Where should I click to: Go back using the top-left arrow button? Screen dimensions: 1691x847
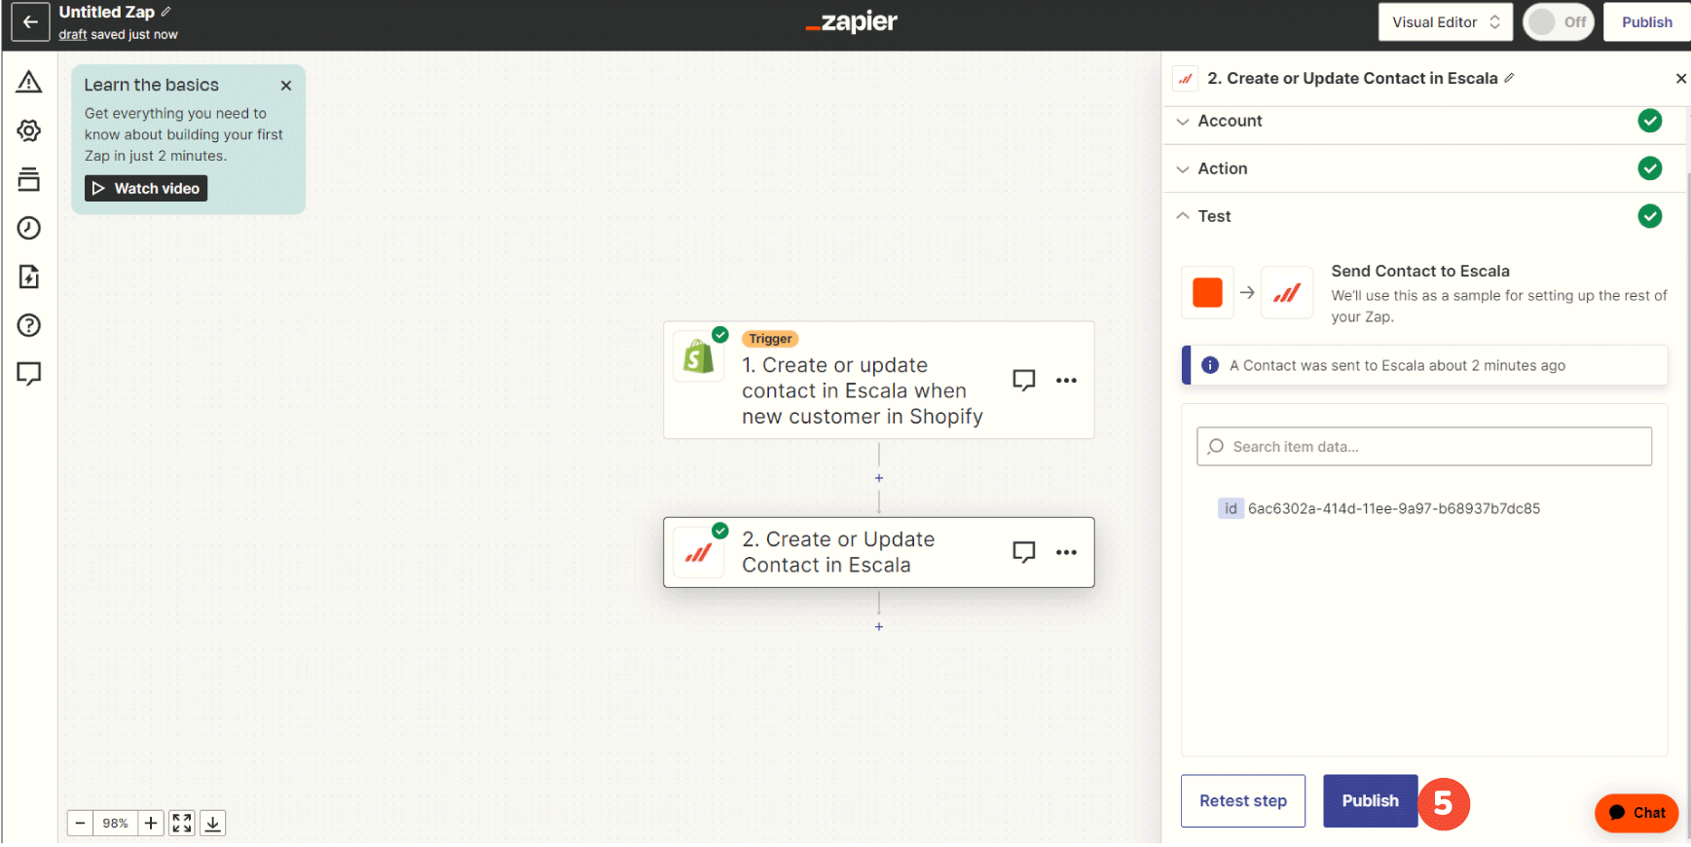point(30,22)
